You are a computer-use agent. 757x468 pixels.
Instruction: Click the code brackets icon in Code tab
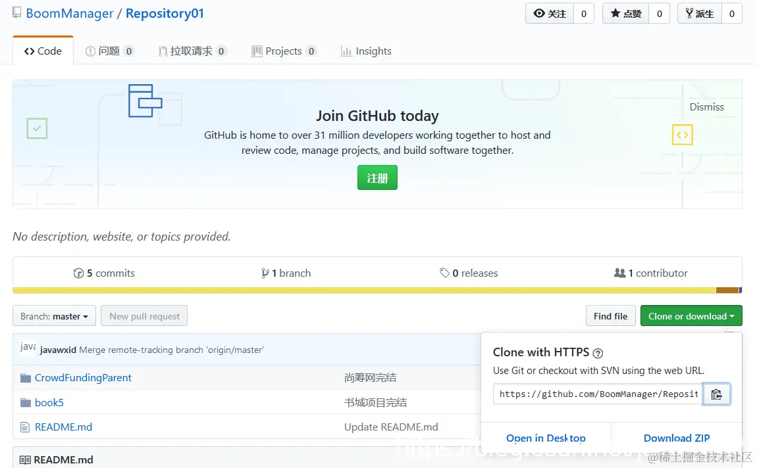pyautogui.click(x=29, y=51)
